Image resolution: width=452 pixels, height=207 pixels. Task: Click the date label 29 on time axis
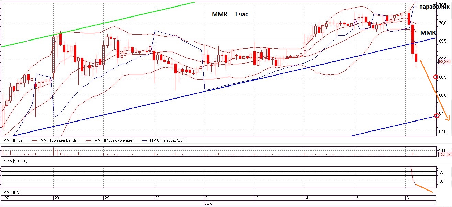[x=107, y=198]
